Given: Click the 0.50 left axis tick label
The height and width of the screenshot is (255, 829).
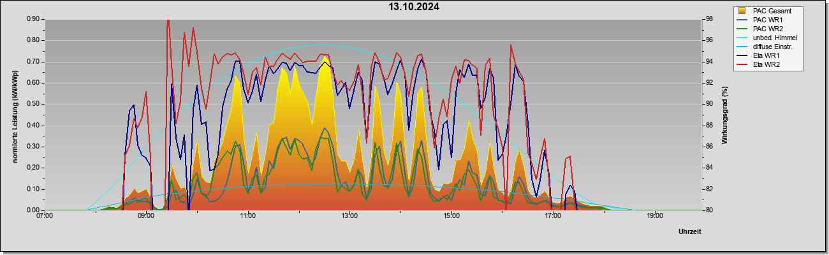Looking at the screenshot, I should pos(33,104).
